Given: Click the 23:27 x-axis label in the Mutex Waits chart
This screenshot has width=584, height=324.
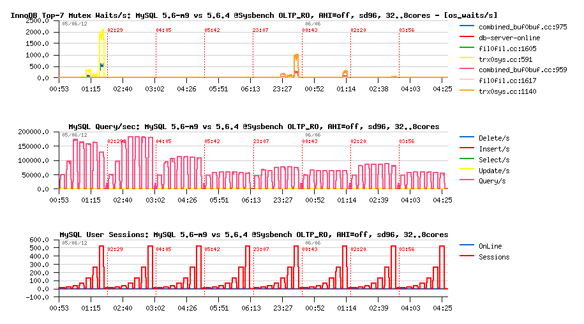Looking at the screenshot, I should coord(282,89).
